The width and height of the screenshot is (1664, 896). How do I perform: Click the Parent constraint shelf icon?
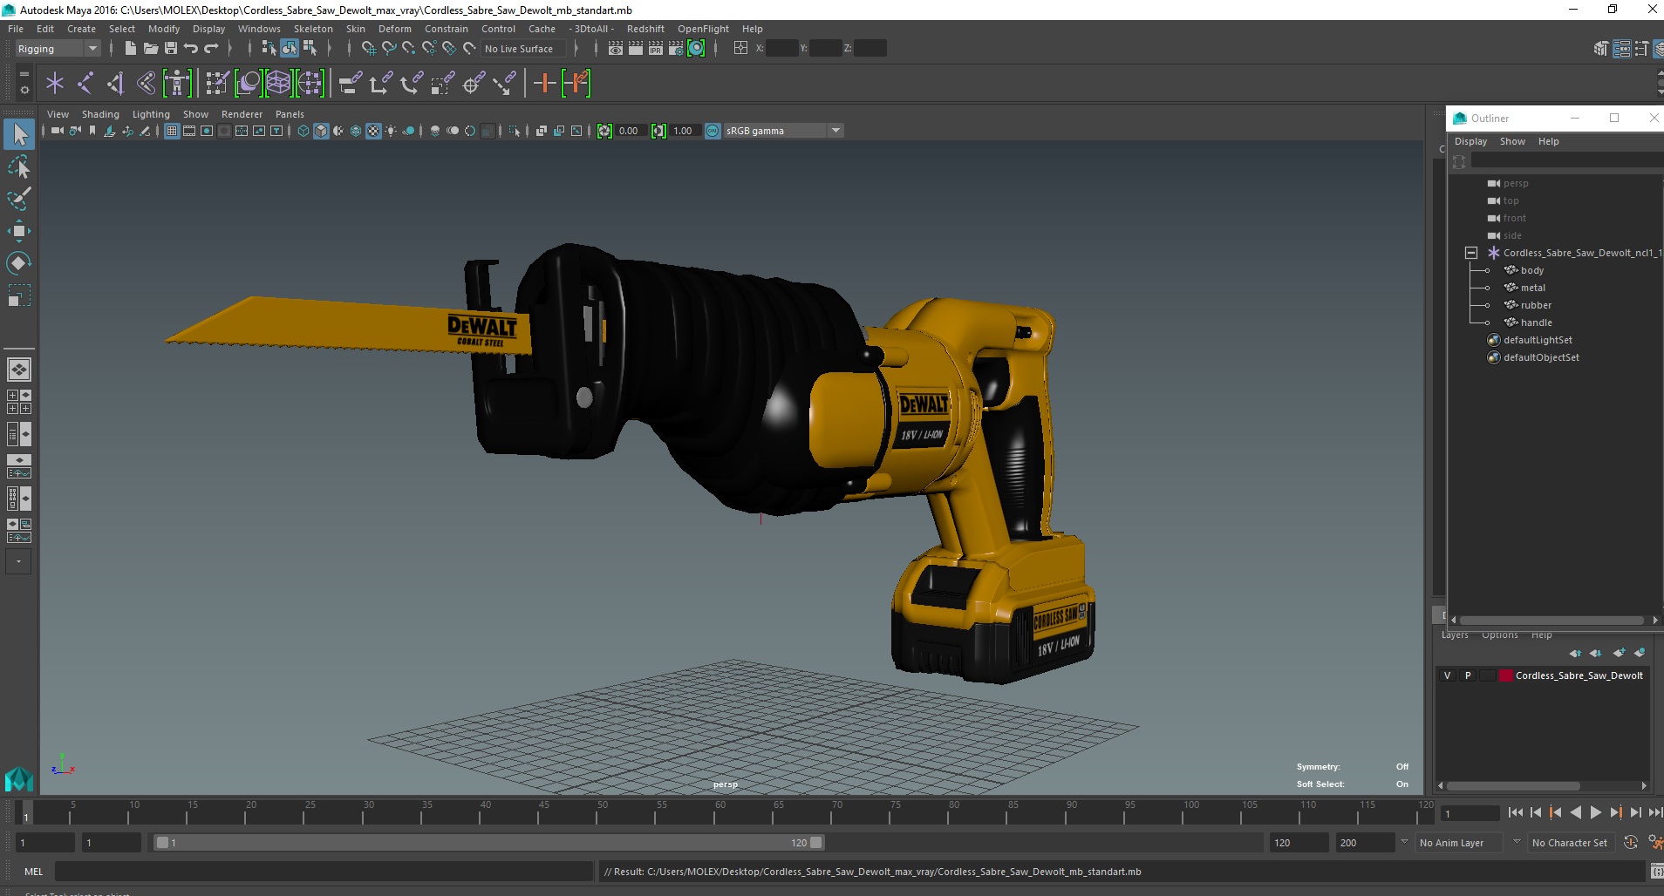point(351,84)
